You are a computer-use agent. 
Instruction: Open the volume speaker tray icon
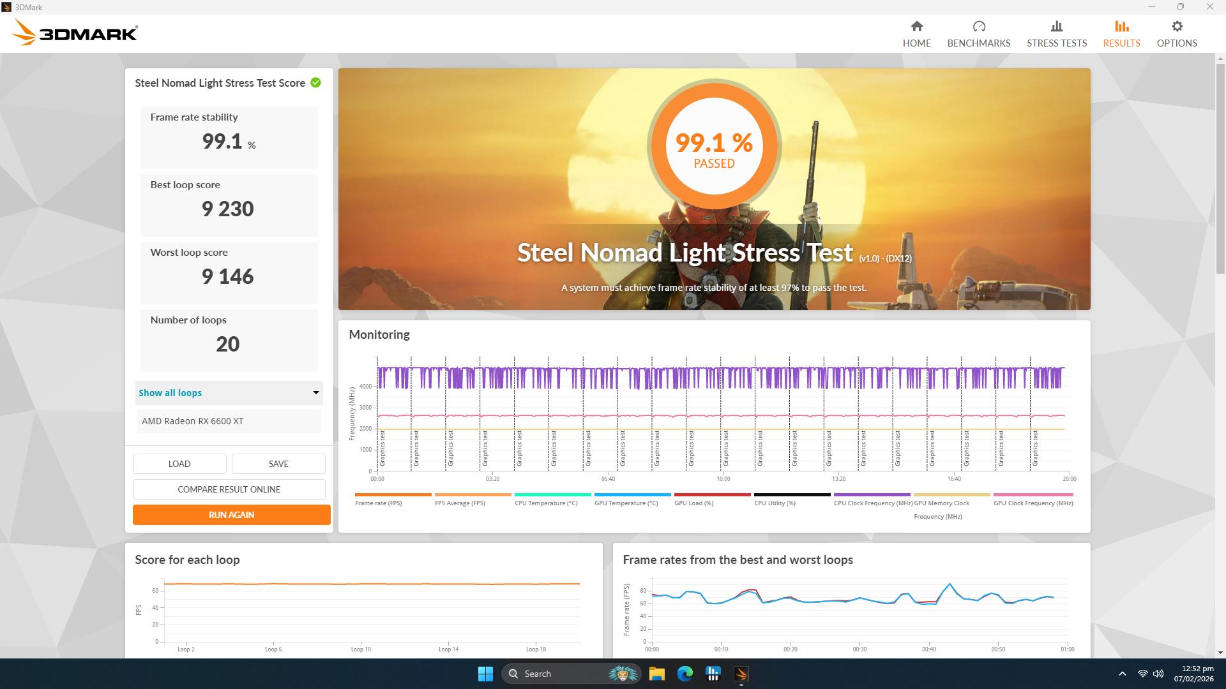1158,674
